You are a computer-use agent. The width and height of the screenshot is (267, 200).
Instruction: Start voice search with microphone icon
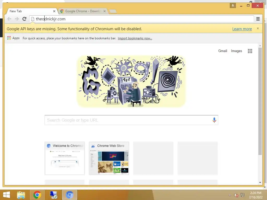point(214,120)
